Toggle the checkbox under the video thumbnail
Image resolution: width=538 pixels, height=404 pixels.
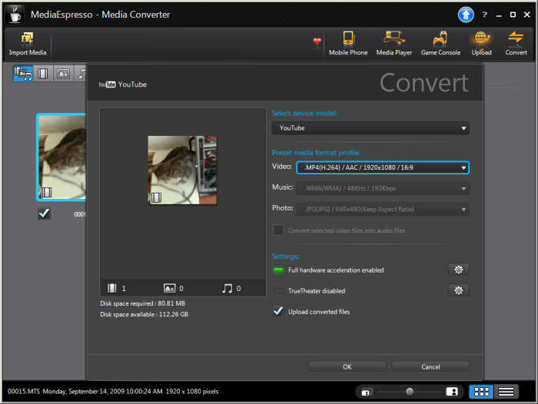(45, 214)
